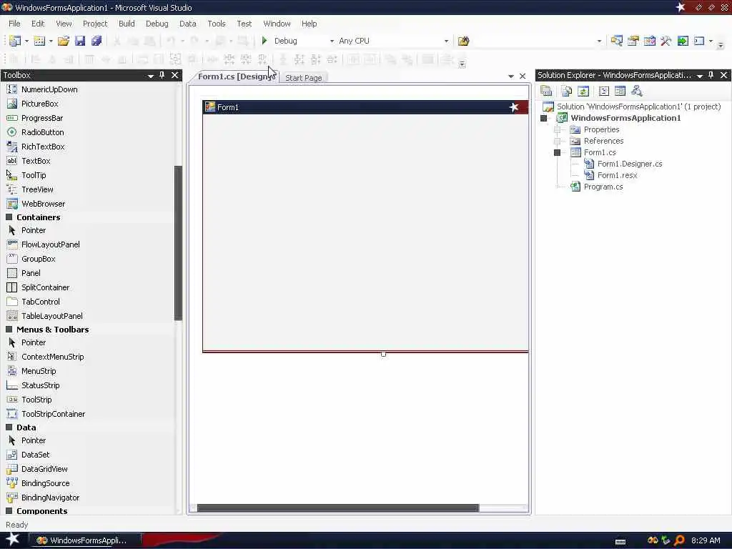This screenshot has height=549, width=732.
Task: Open the Debug solution configuration dropdown
Action: click(332, 41)
